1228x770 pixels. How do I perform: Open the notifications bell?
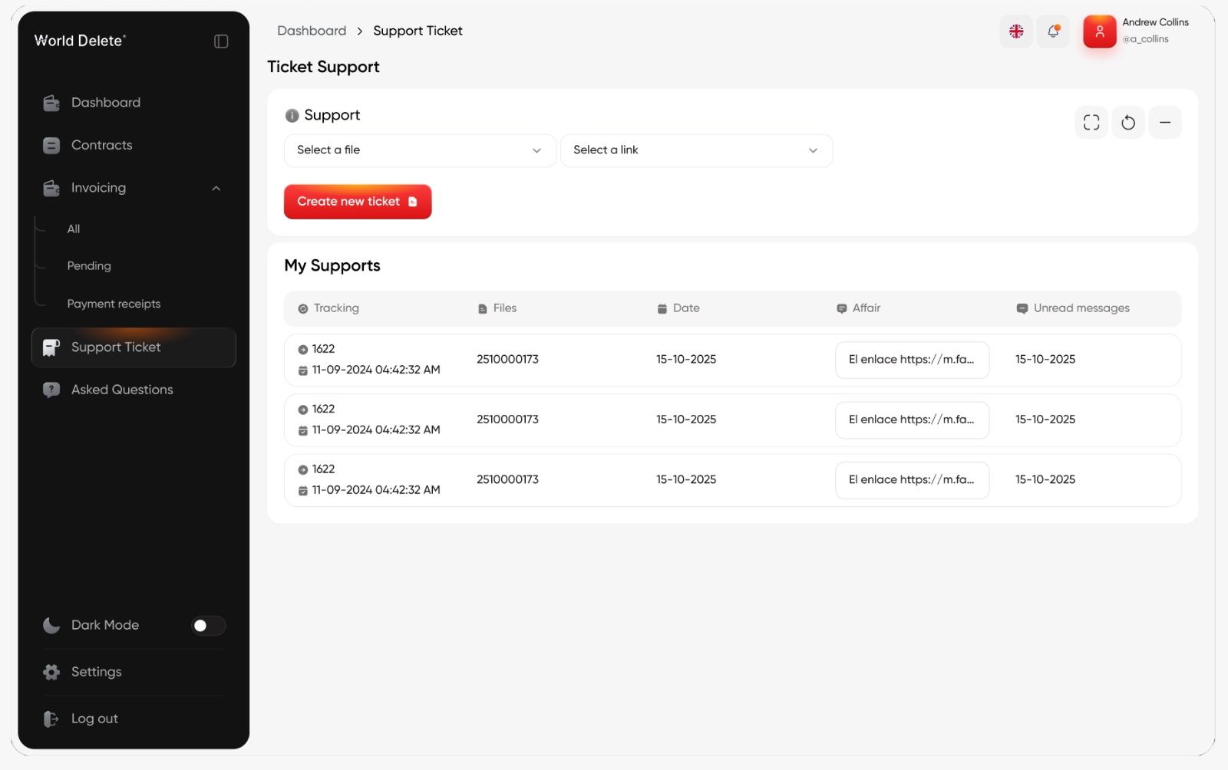tap(1053, 31)
